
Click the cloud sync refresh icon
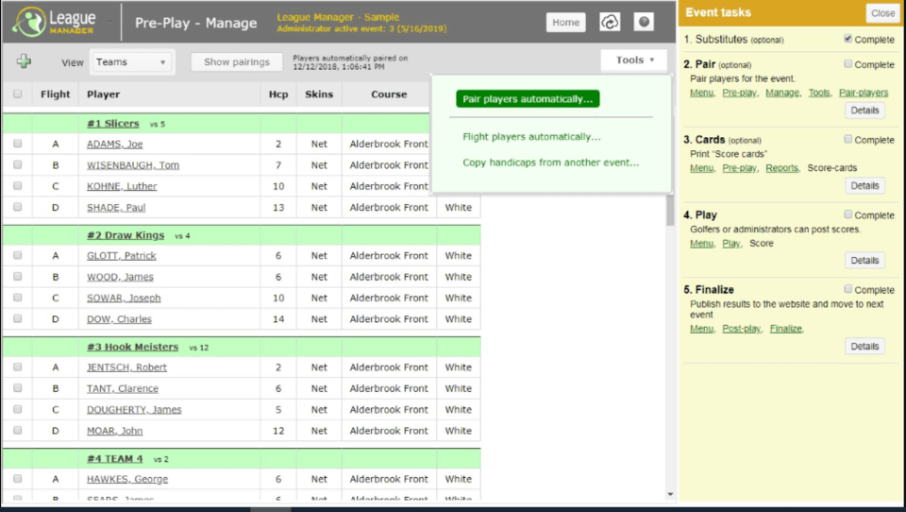coord(610,23)
